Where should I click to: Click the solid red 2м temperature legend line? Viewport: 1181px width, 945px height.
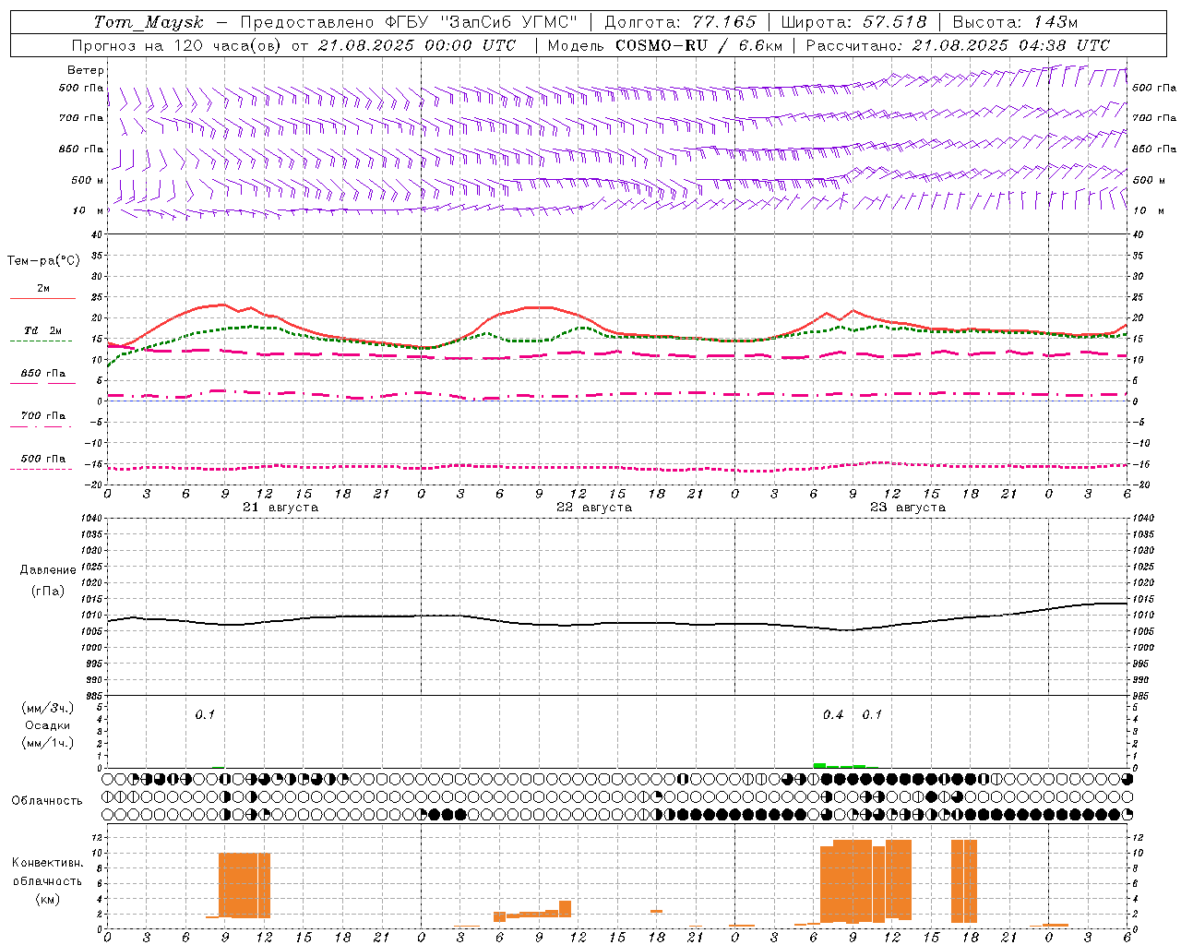click(x=42, y=298)
